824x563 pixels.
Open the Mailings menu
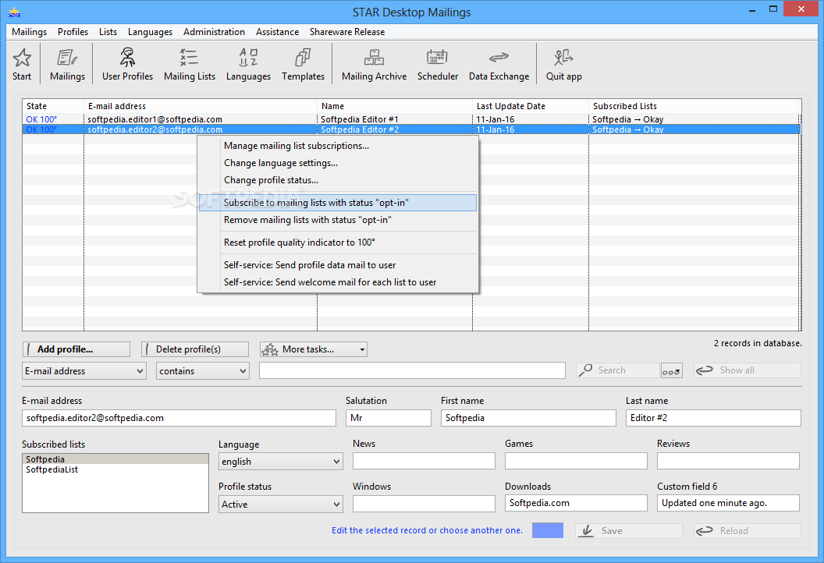(30, 32)
